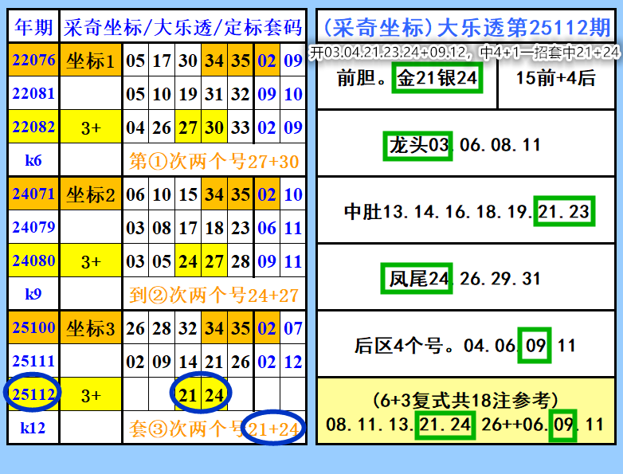Click number 31 in row 22081
The width and height of the screenshot is (623, 474).
coord(214,94)
